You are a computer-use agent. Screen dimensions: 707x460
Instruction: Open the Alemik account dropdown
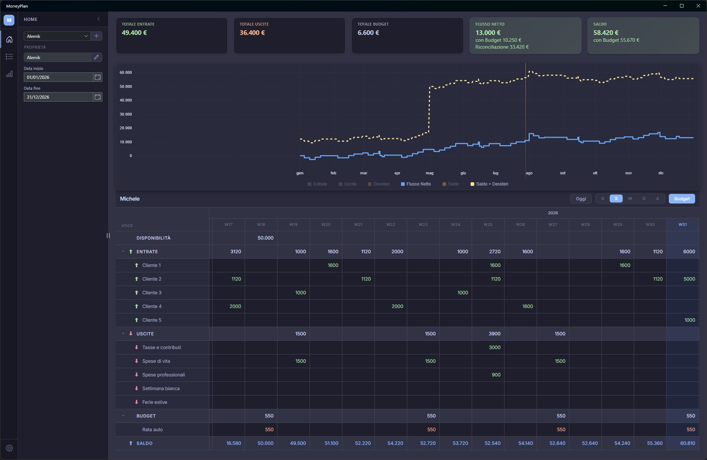point(57,36)
